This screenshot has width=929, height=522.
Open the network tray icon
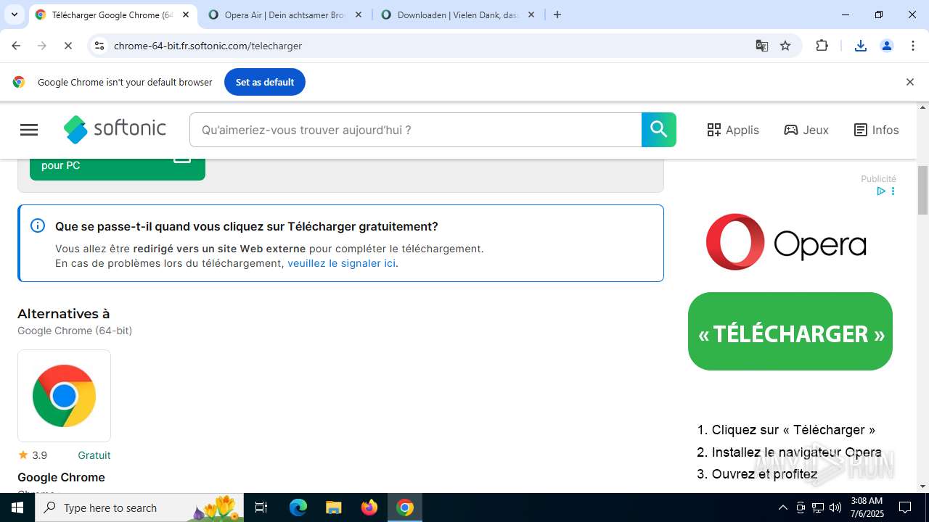point(818,507)
